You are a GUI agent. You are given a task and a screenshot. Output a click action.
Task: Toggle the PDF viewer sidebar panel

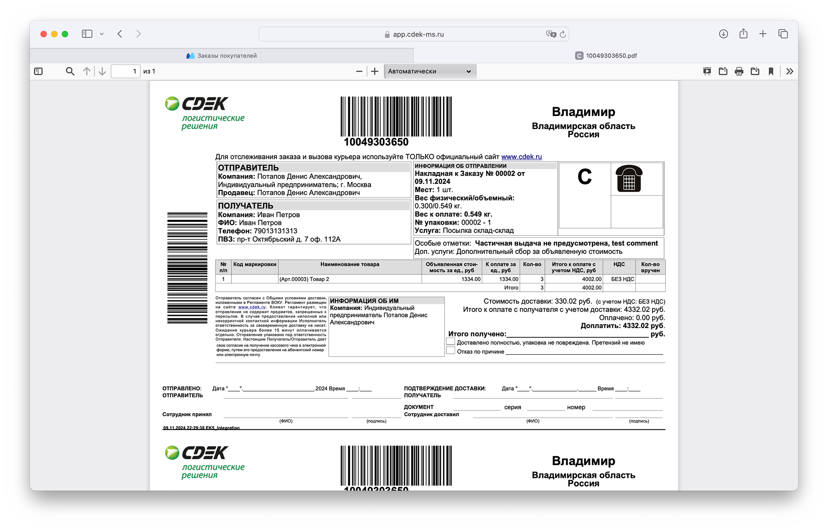(39, 71)
